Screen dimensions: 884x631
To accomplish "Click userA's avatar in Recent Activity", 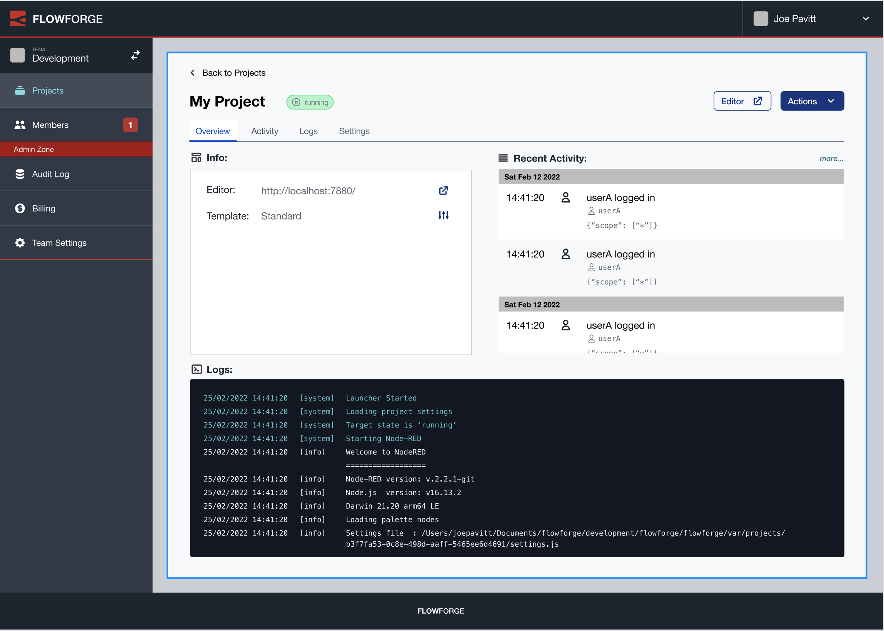I will [x=565, y=197].
